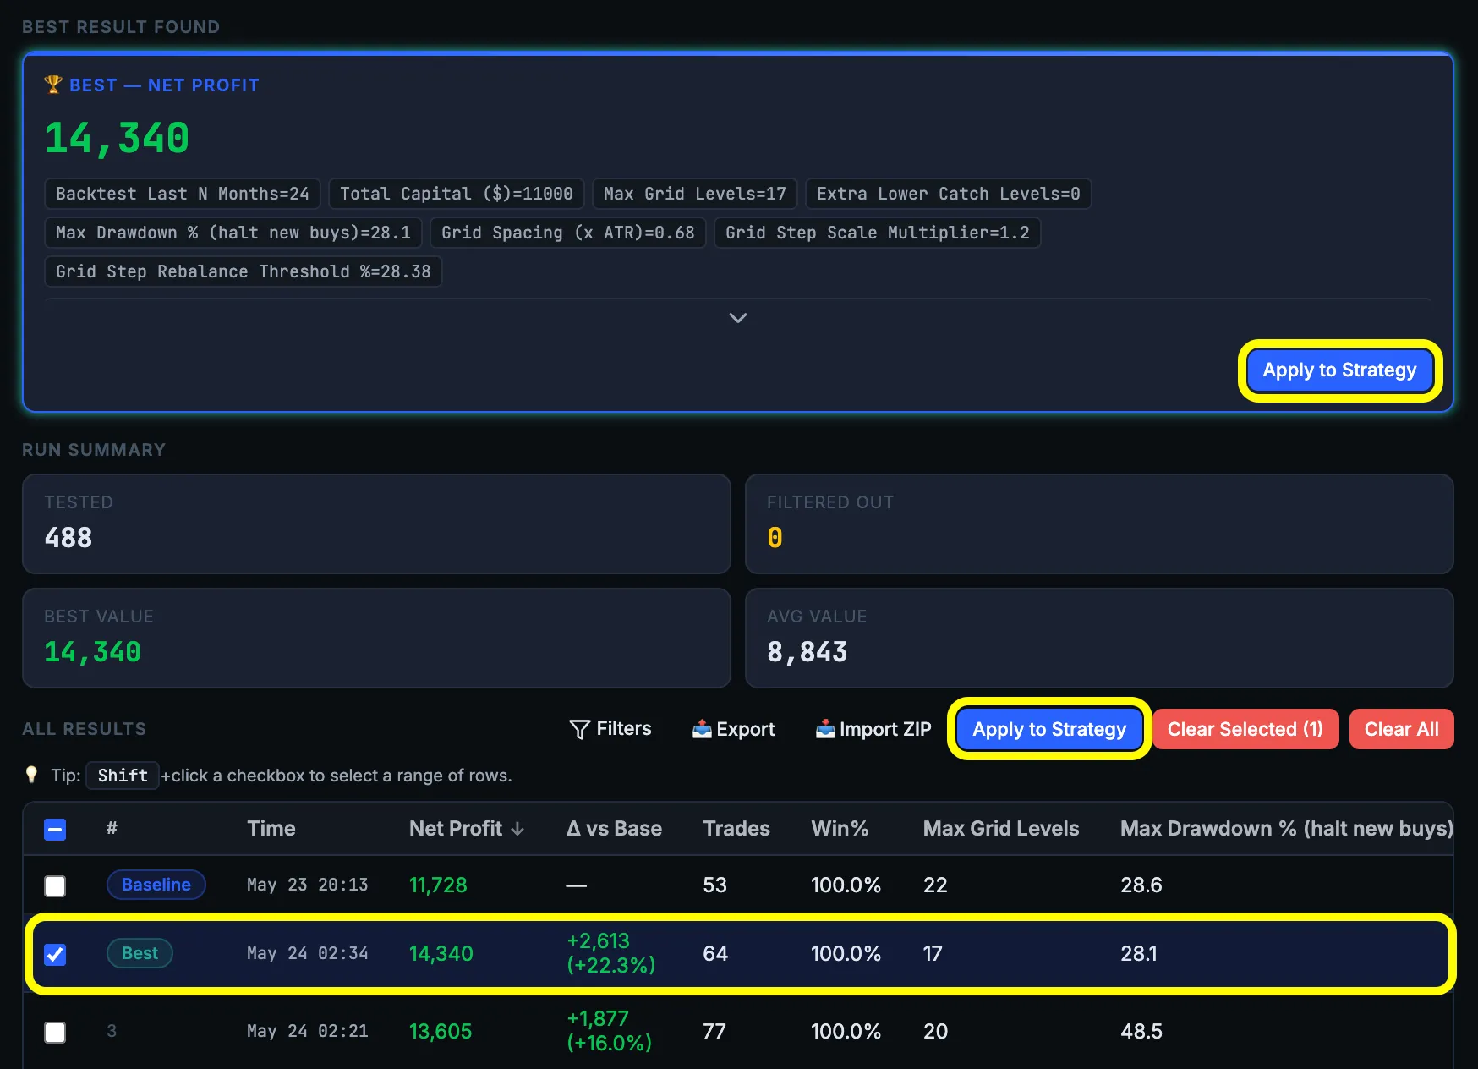
Task: Click the # column header
Action: click(112, 828)
